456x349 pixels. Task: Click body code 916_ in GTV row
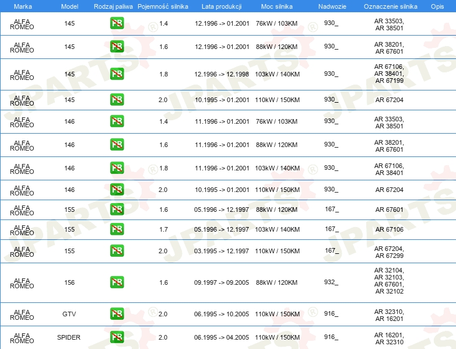tap(331, 314)
